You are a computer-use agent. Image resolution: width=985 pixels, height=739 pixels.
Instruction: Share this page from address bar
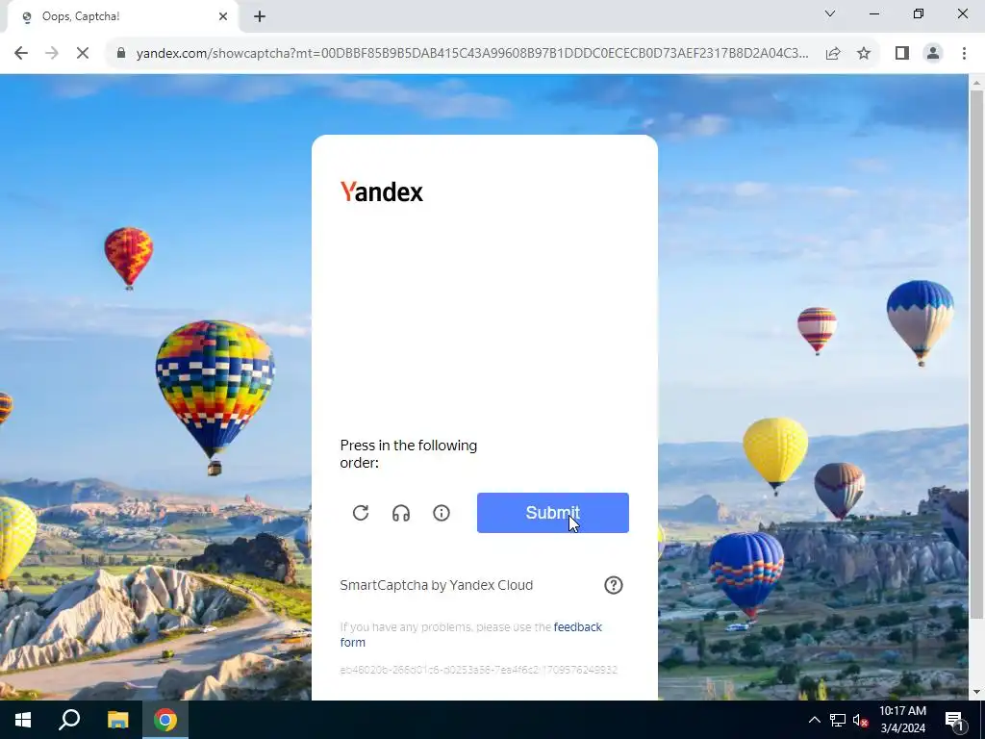833,54
